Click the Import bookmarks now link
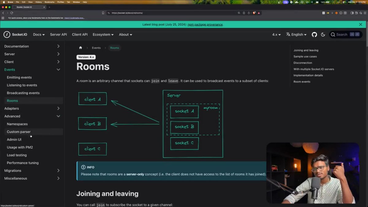The width and height of the screenshot is (368, 207). coord(74,18)
